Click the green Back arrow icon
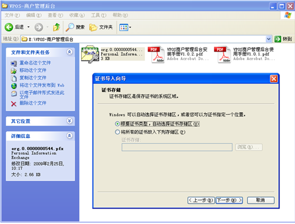 point(9,27)
